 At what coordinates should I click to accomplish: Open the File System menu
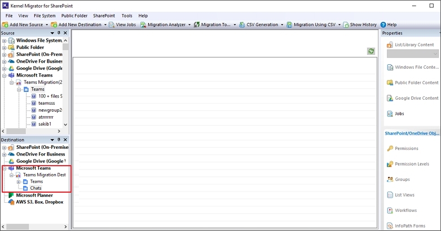tap(45, 16)
